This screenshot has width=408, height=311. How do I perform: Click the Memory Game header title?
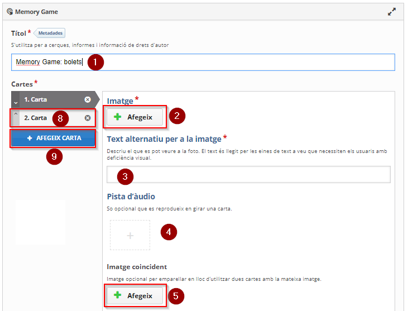tap(36, 12)
